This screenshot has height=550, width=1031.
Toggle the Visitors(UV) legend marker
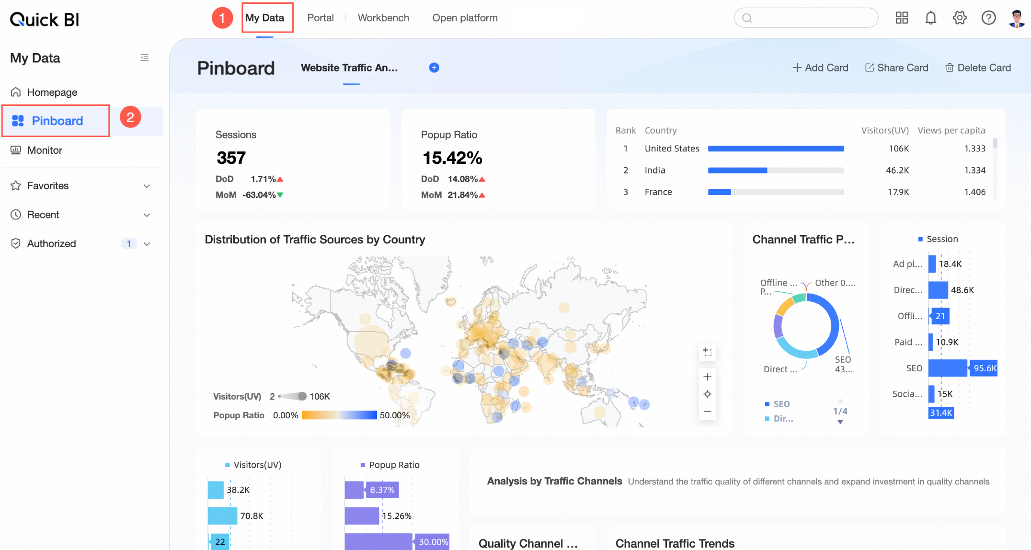tap(228, 465)
